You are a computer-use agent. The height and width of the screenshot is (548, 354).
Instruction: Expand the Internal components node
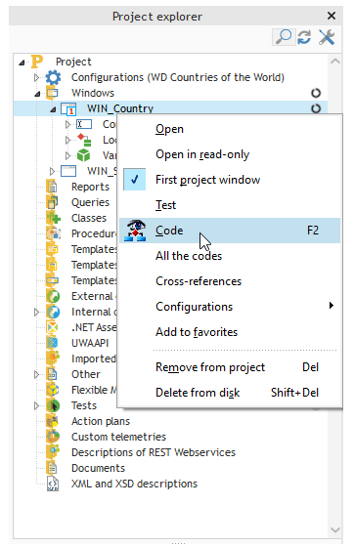click(36, 312)
